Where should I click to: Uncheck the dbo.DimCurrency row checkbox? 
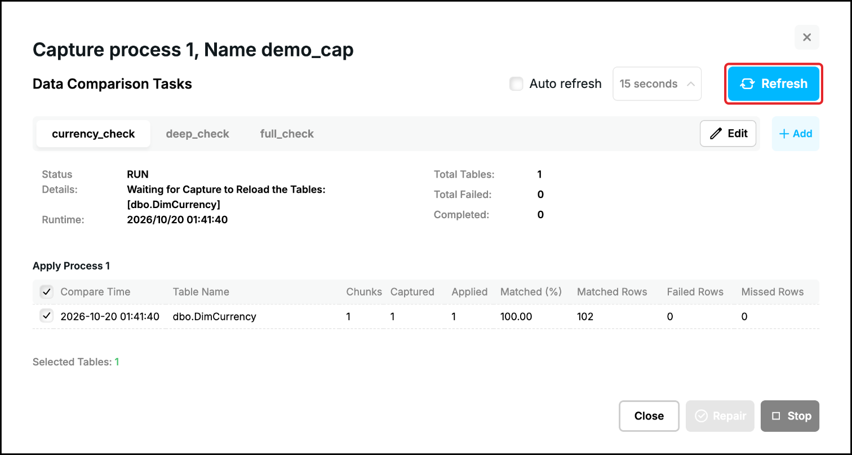(x=46, y=316)
